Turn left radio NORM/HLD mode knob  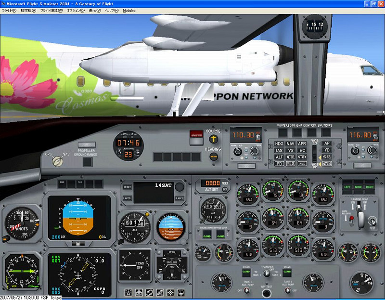point(237,152)
